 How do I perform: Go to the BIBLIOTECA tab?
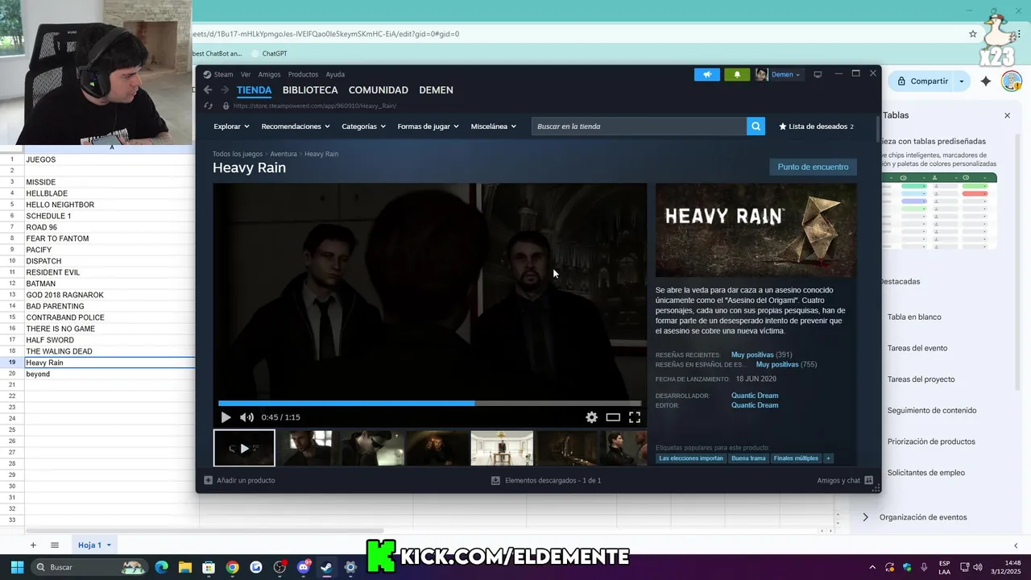tap(310, 90)
